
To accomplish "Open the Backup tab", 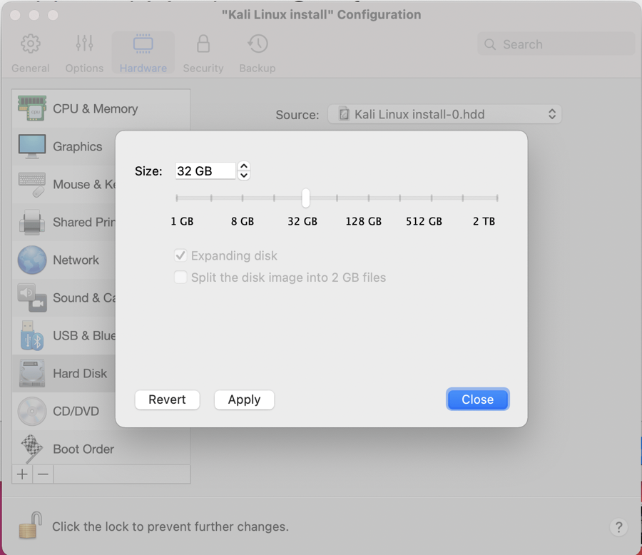I will click(x=258, y=53).
